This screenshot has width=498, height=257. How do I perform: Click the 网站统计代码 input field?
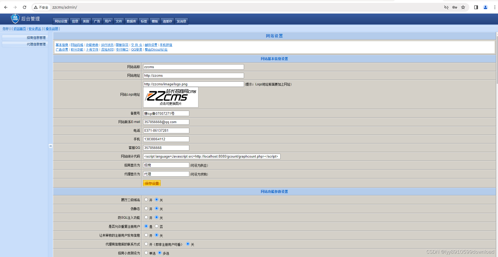[212, 157]
